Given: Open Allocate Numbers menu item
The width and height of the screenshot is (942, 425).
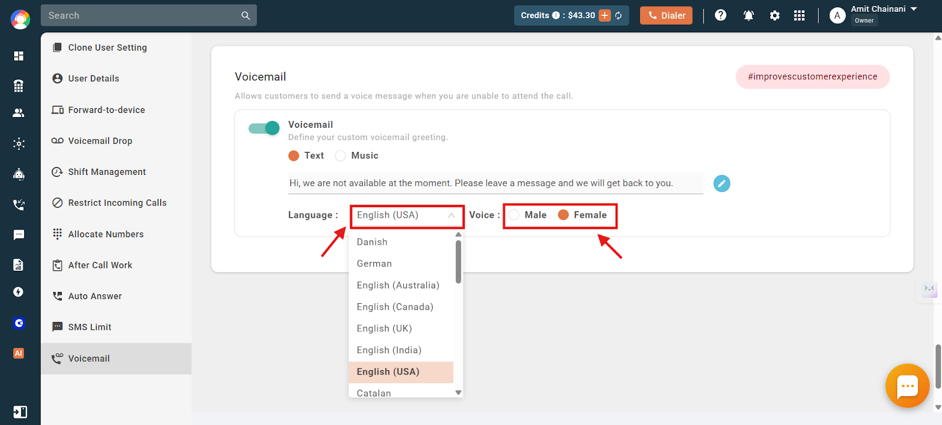Looking at the screenshot, I should 116,234.
